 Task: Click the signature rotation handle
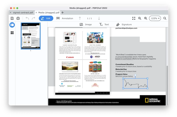coord(135,75)
